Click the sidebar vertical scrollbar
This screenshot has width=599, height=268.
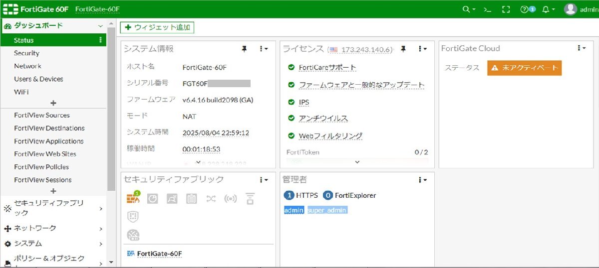click(x=111, y=110)
